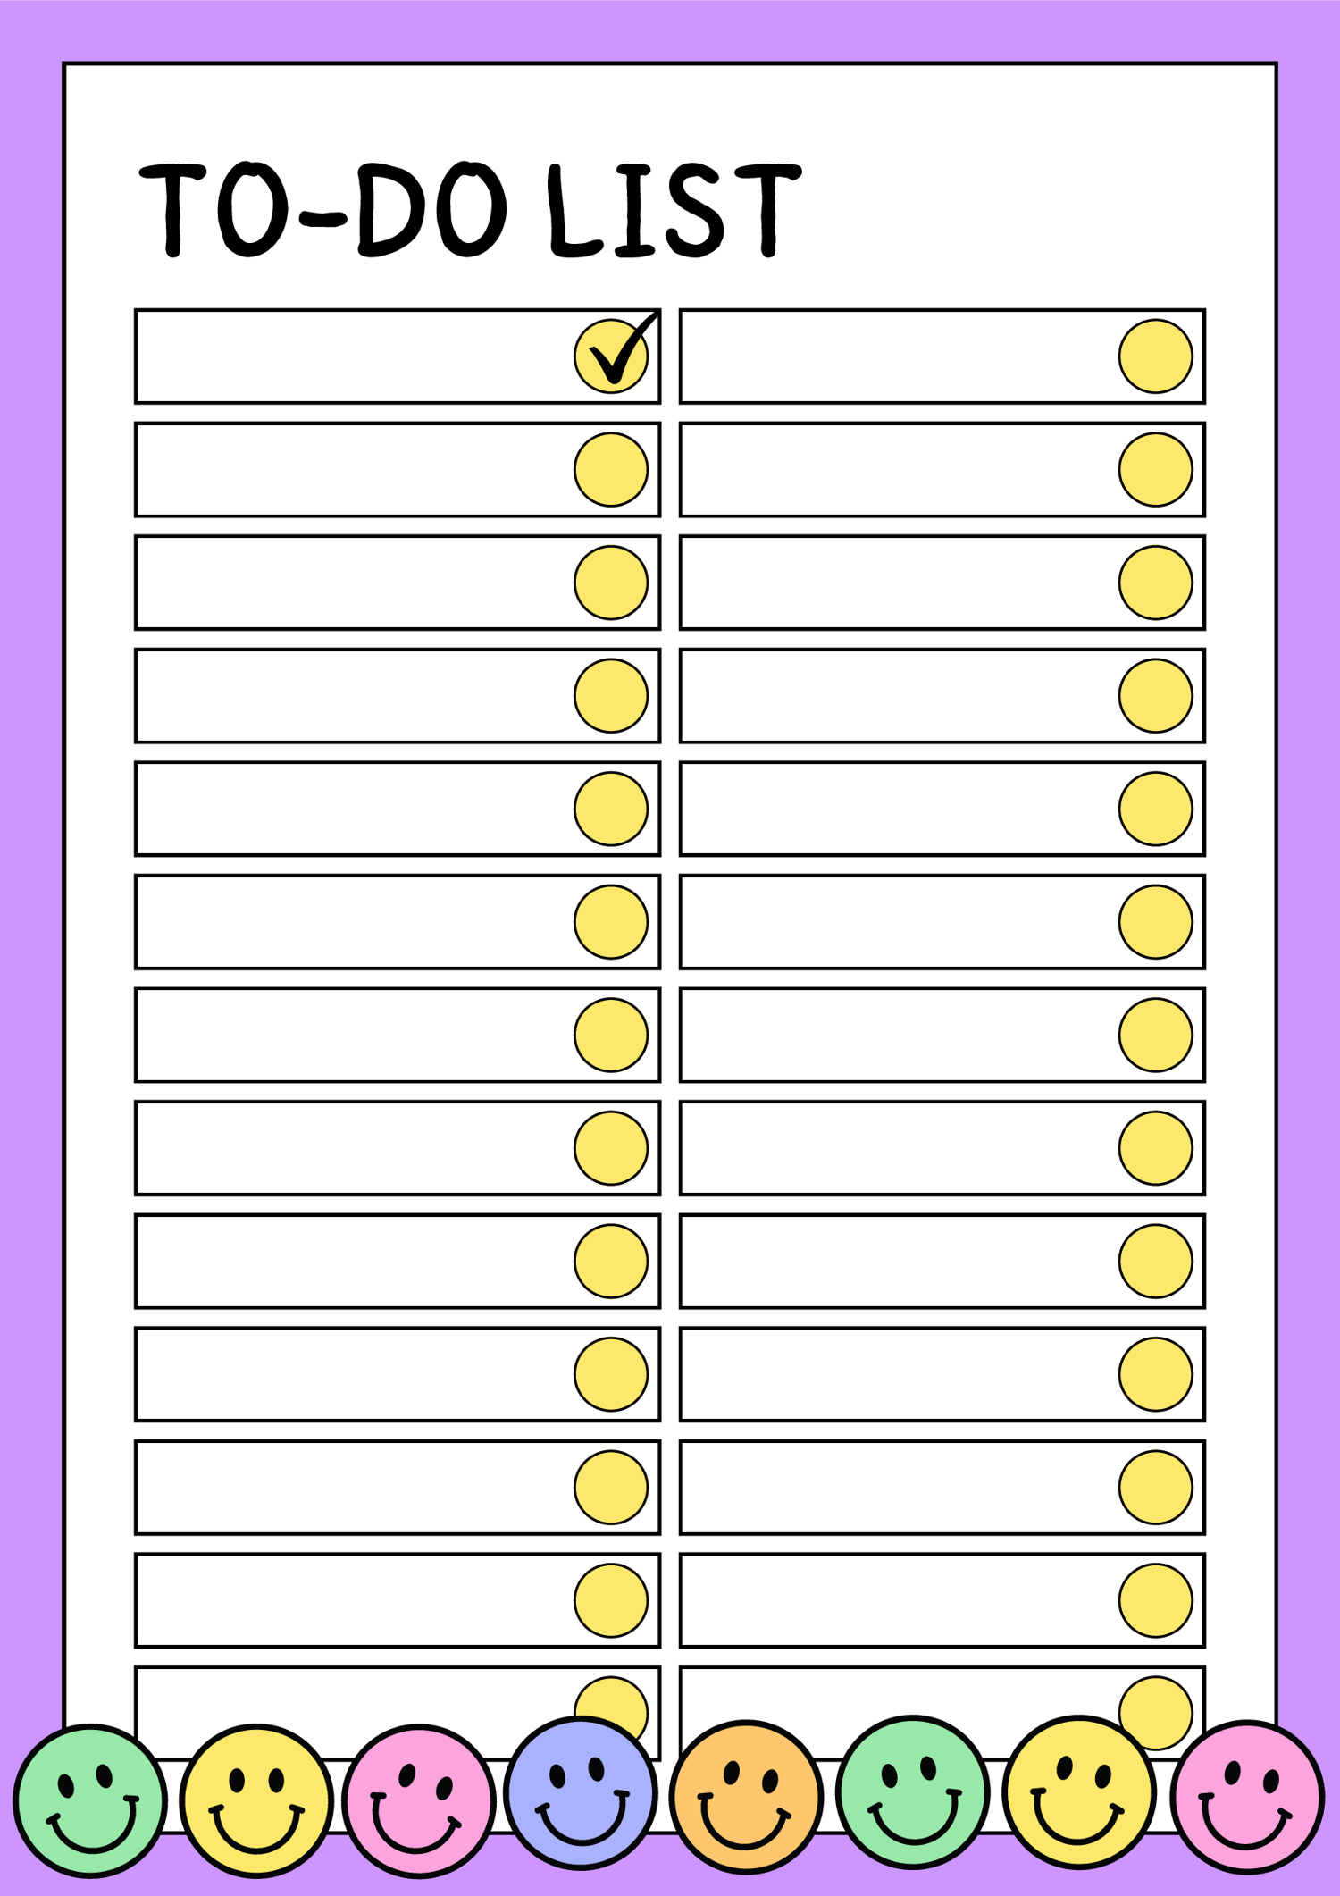
Task: Tick the fifth yellow circle in left column
Action: (x=611, y=809)
